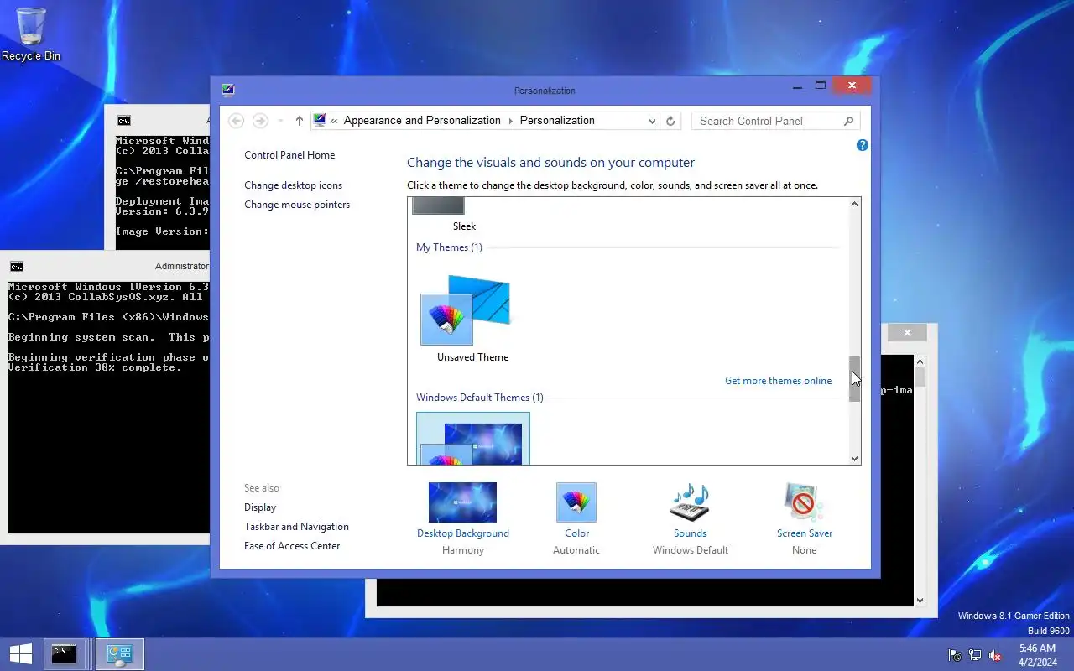Image resolution: width=1074 pixels, height=671 pixels.
Task: Click the breadcrumb overflow chevrons
Action: 334,121
